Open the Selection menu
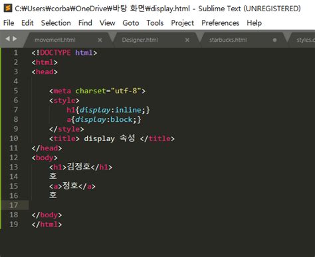The height and width of the screenshot is (257, 315). [x=56, y=23]
